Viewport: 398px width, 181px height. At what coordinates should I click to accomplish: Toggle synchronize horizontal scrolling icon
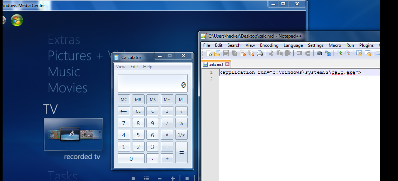(x=367, y=53)
